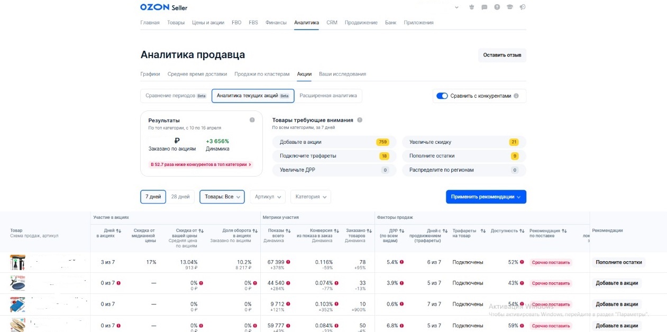Toggle Сравнить с конкурентами switch
The height and width of the screenshot is (332, 667).
(442, 96)
